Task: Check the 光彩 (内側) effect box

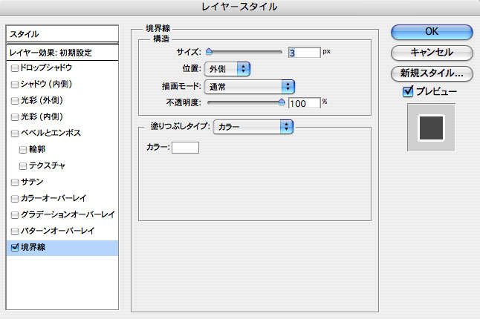Action: 15,117
